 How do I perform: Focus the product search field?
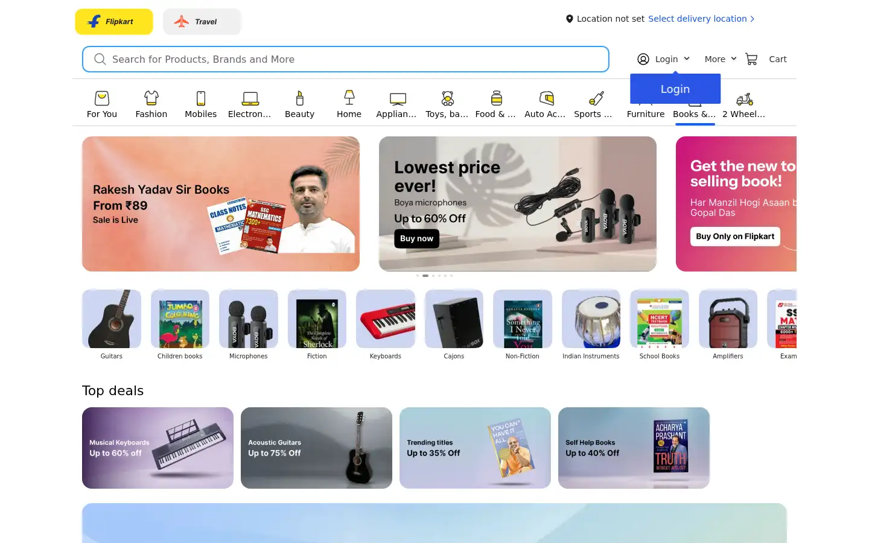346,59
